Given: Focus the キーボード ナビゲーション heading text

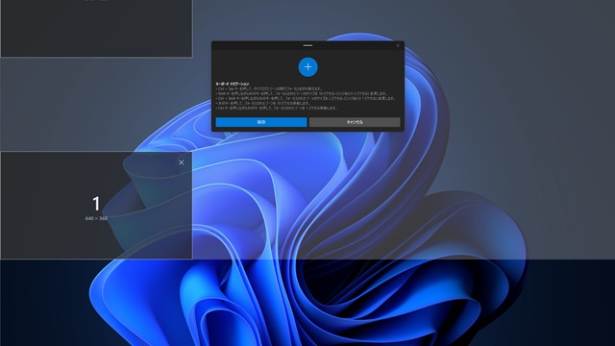Looking at the screenshot, I should [233, 84].
